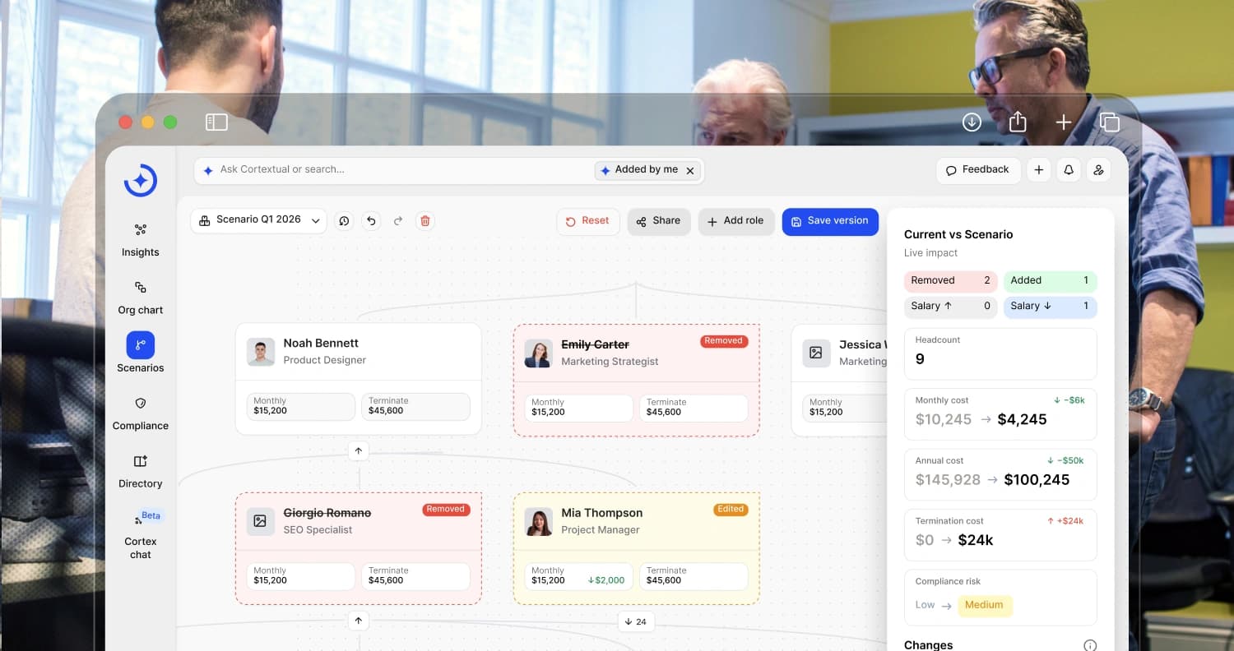The image size is (1234, 651).
Task: Select the Scenarios sidebar item
Action: click(x=141, y=353)
